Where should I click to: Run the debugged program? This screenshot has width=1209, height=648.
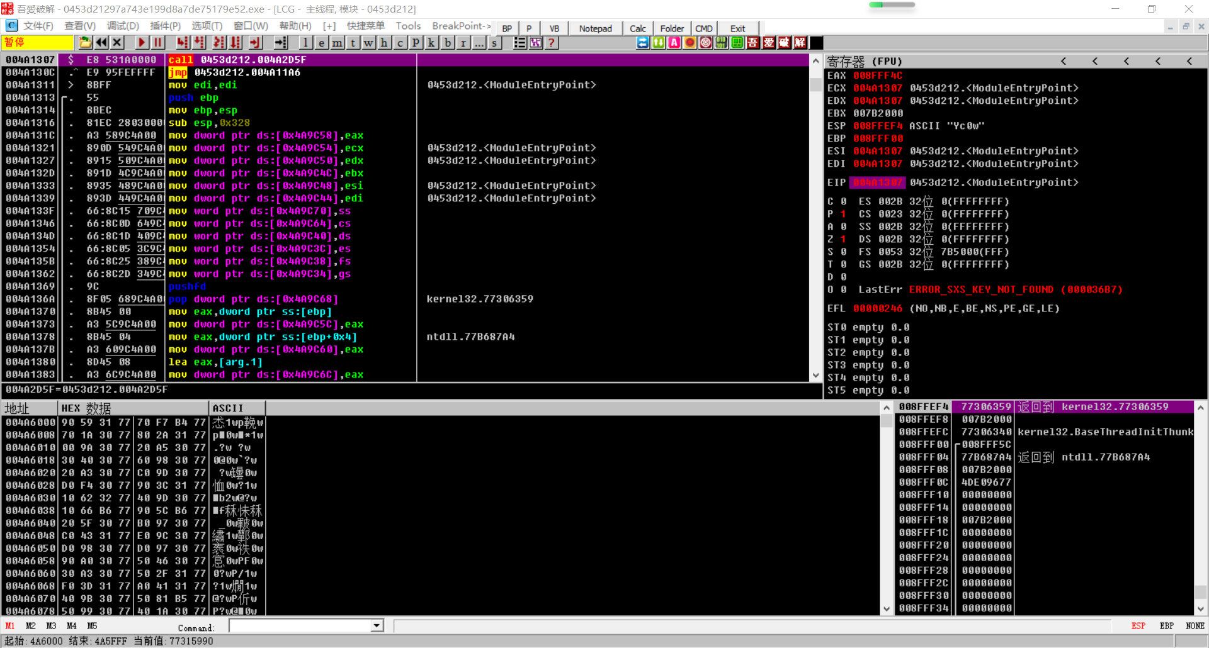click(141, 42)
